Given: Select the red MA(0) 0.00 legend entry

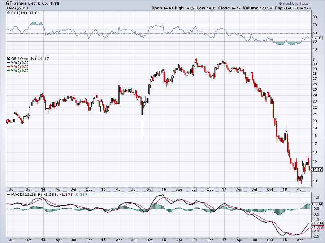Looking at the screenshot, I should coord(18,66).
